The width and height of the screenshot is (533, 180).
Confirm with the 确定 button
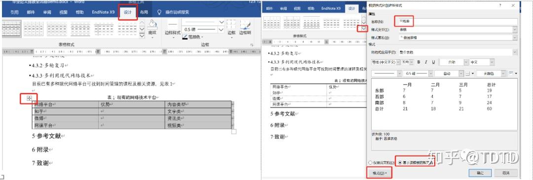coord(480,173)
